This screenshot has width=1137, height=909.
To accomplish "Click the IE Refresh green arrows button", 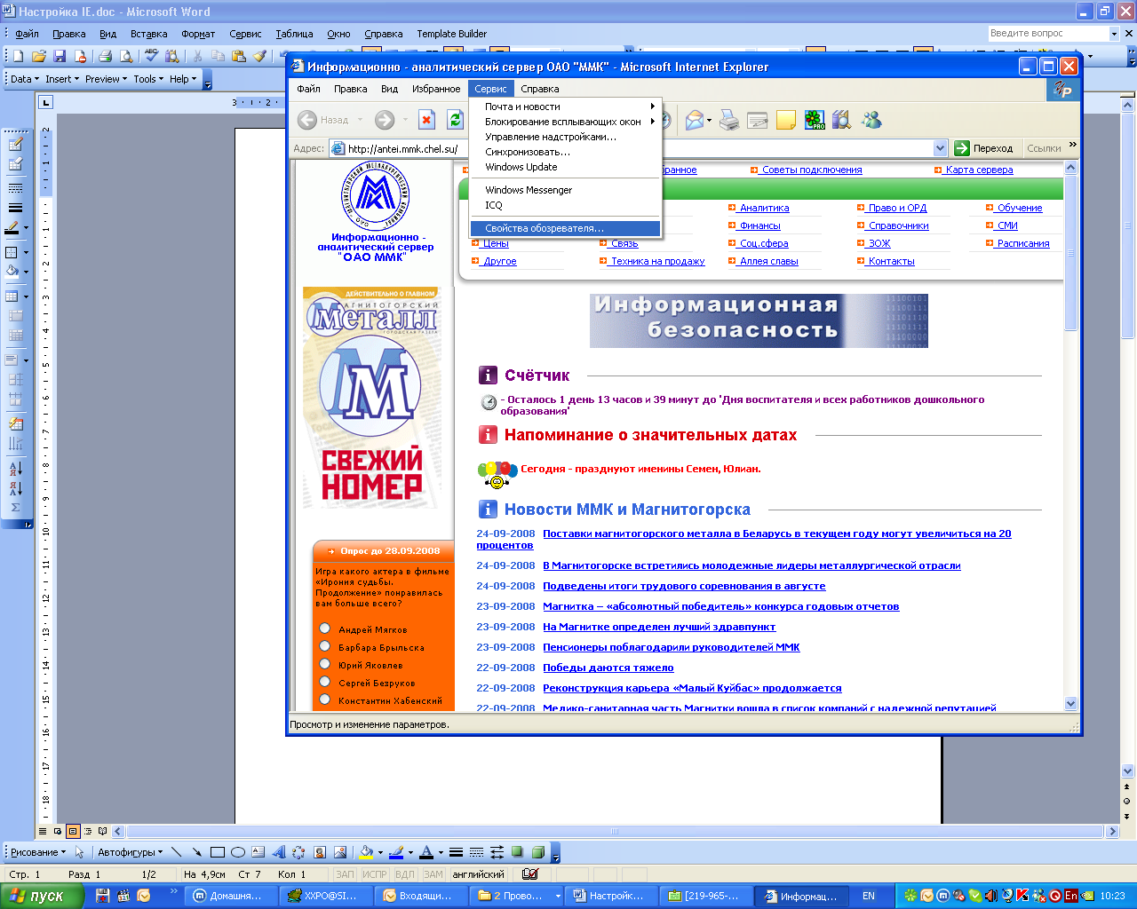I will (455, 120).
